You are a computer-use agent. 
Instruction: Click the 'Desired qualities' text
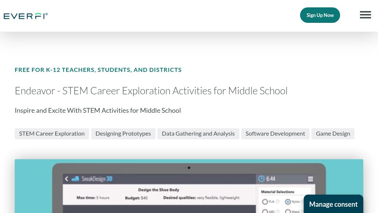[201, 198]
